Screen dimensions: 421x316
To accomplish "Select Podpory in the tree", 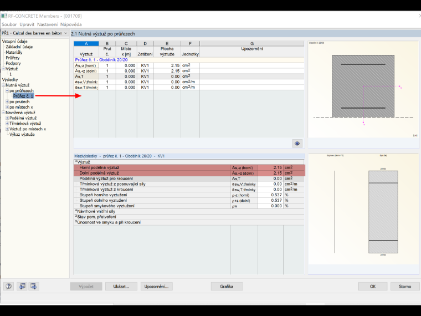I will [x=13, y=63].
